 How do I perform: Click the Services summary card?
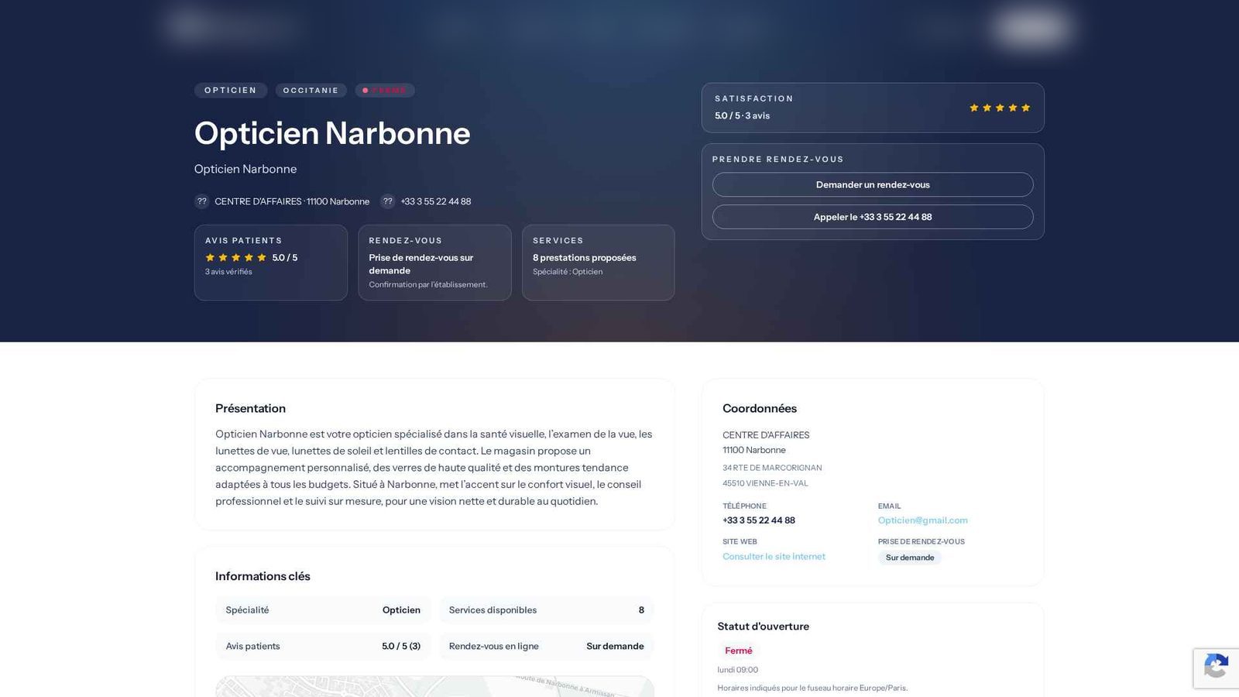pos(599,263)
